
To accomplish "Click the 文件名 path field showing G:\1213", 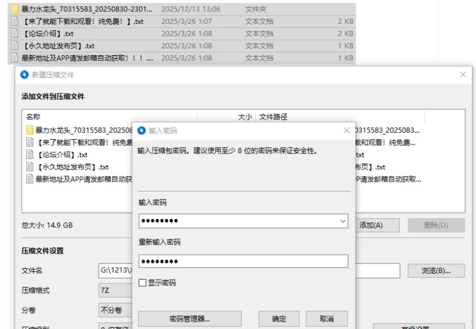I will [115, 271].
